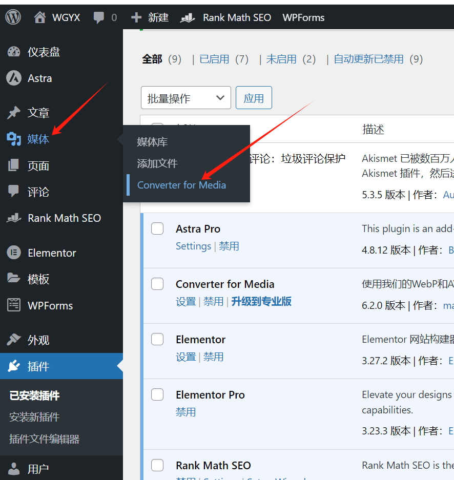Click the WGYX home icon
Screen dimensions: 454x480
(x=40, y=17)
